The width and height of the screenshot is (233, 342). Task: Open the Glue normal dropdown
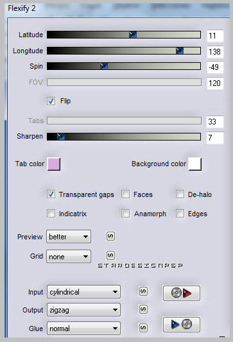[x=83, y=329]
